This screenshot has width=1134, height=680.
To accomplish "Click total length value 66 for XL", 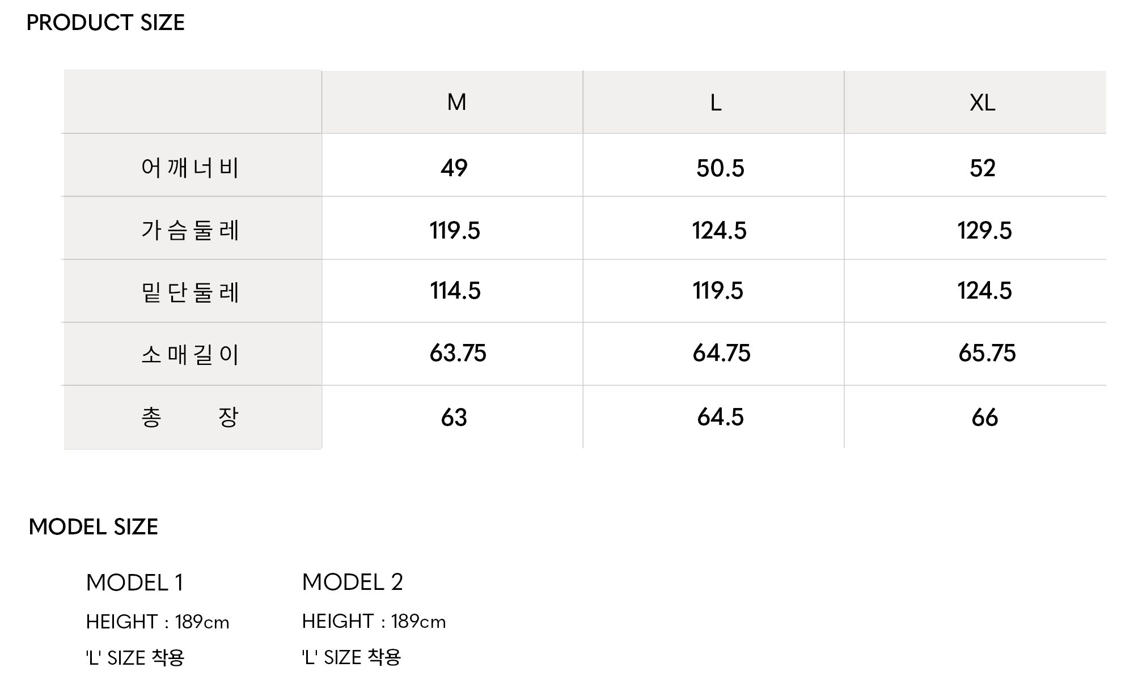I will tap(984, 418).
